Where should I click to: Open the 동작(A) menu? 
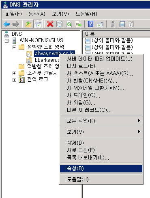(x=37, y=14)
